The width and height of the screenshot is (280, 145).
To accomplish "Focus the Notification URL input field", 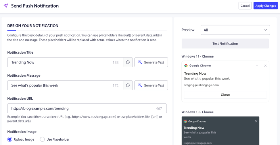I will click(x=87, y=108).
